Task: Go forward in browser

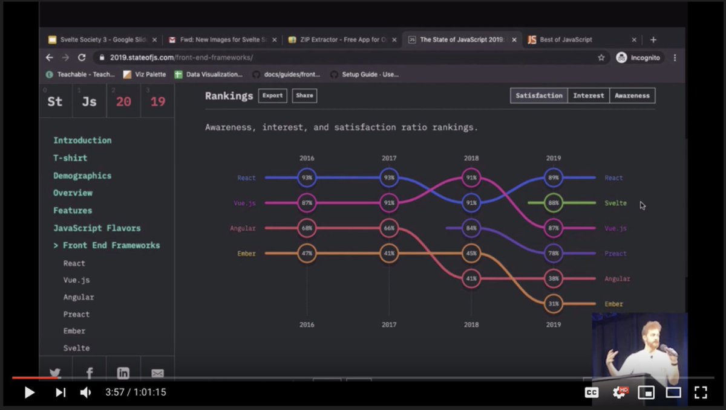Action: pos(65,57)
